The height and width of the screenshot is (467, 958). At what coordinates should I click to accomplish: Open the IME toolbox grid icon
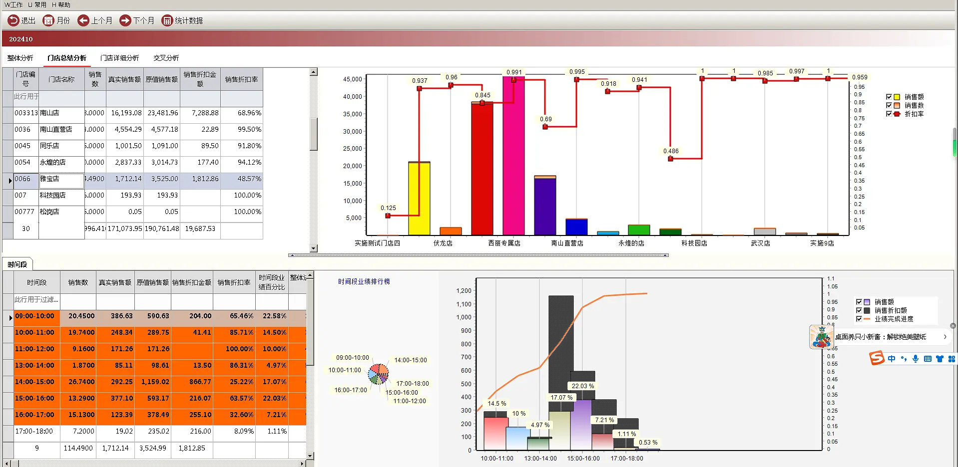pyautogui.click(x=952, y=359)
